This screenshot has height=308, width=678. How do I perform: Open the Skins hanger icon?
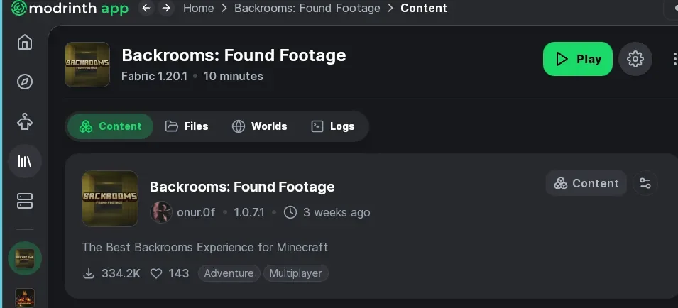25,121
